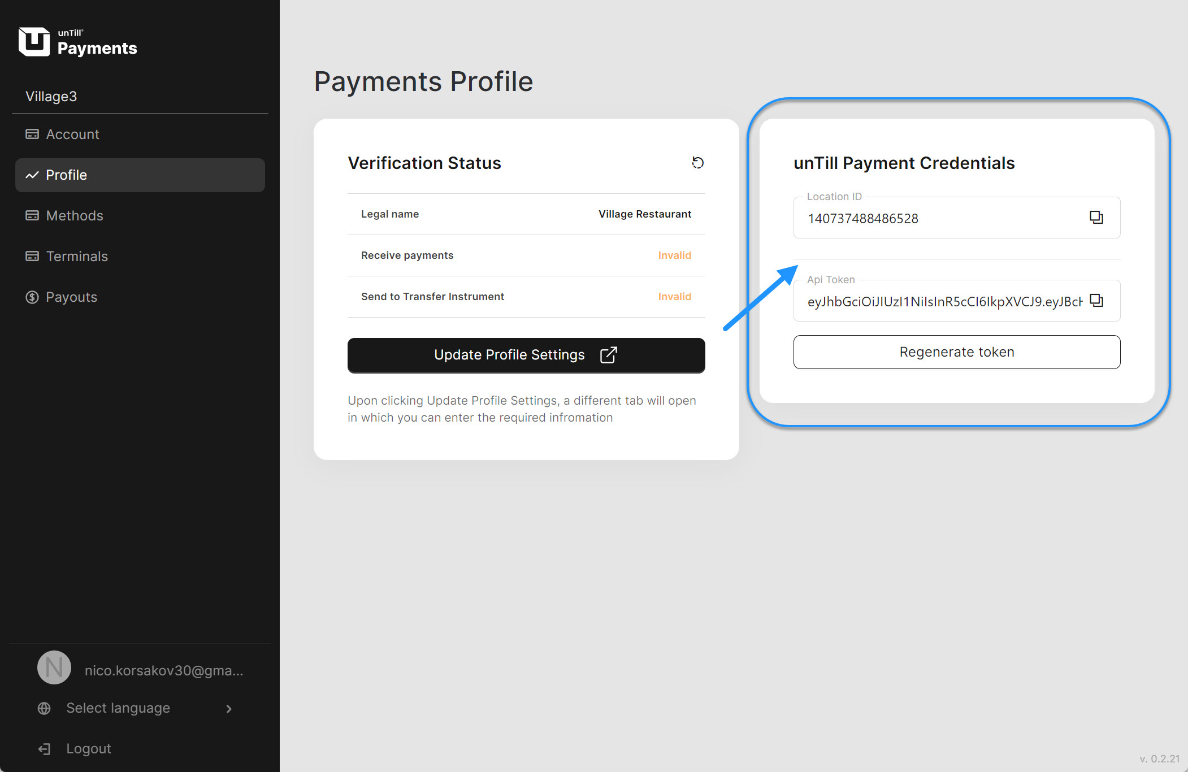Click the Logout door icon
The image size is (1188, 772).
click(x=44, y=749)
